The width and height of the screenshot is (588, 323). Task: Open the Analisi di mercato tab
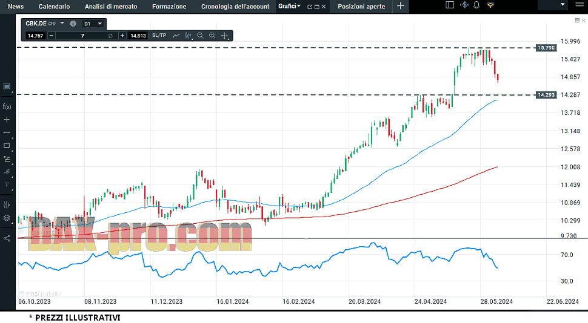[111, 7]
